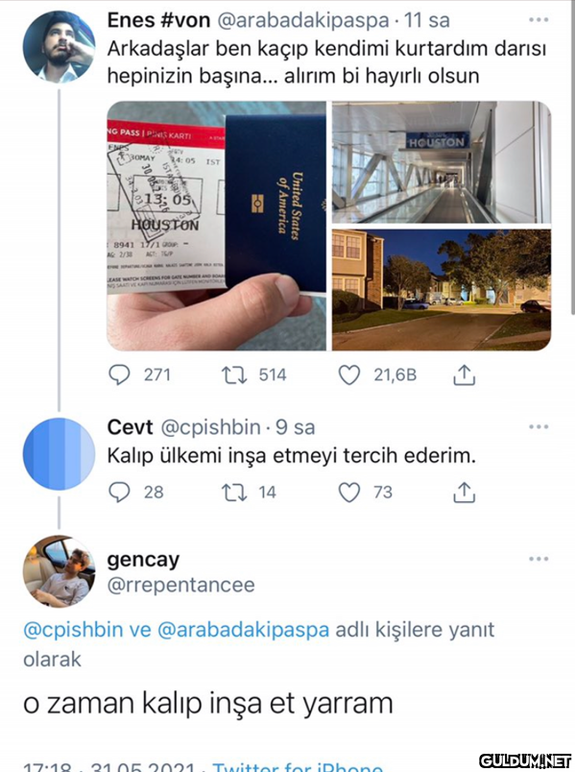Viewport: 575px width, 772px height.
Task: Open gencay's profile avatar
Action: 60,571
